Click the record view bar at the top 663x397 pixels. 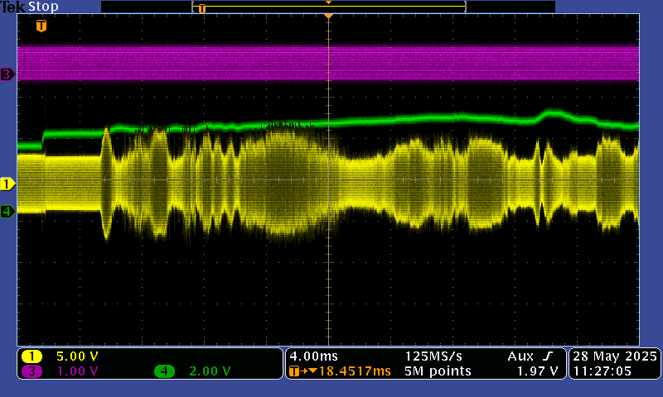pyautogui.click(x=329, y=7)
